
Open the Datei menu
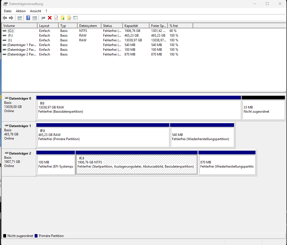8,11
